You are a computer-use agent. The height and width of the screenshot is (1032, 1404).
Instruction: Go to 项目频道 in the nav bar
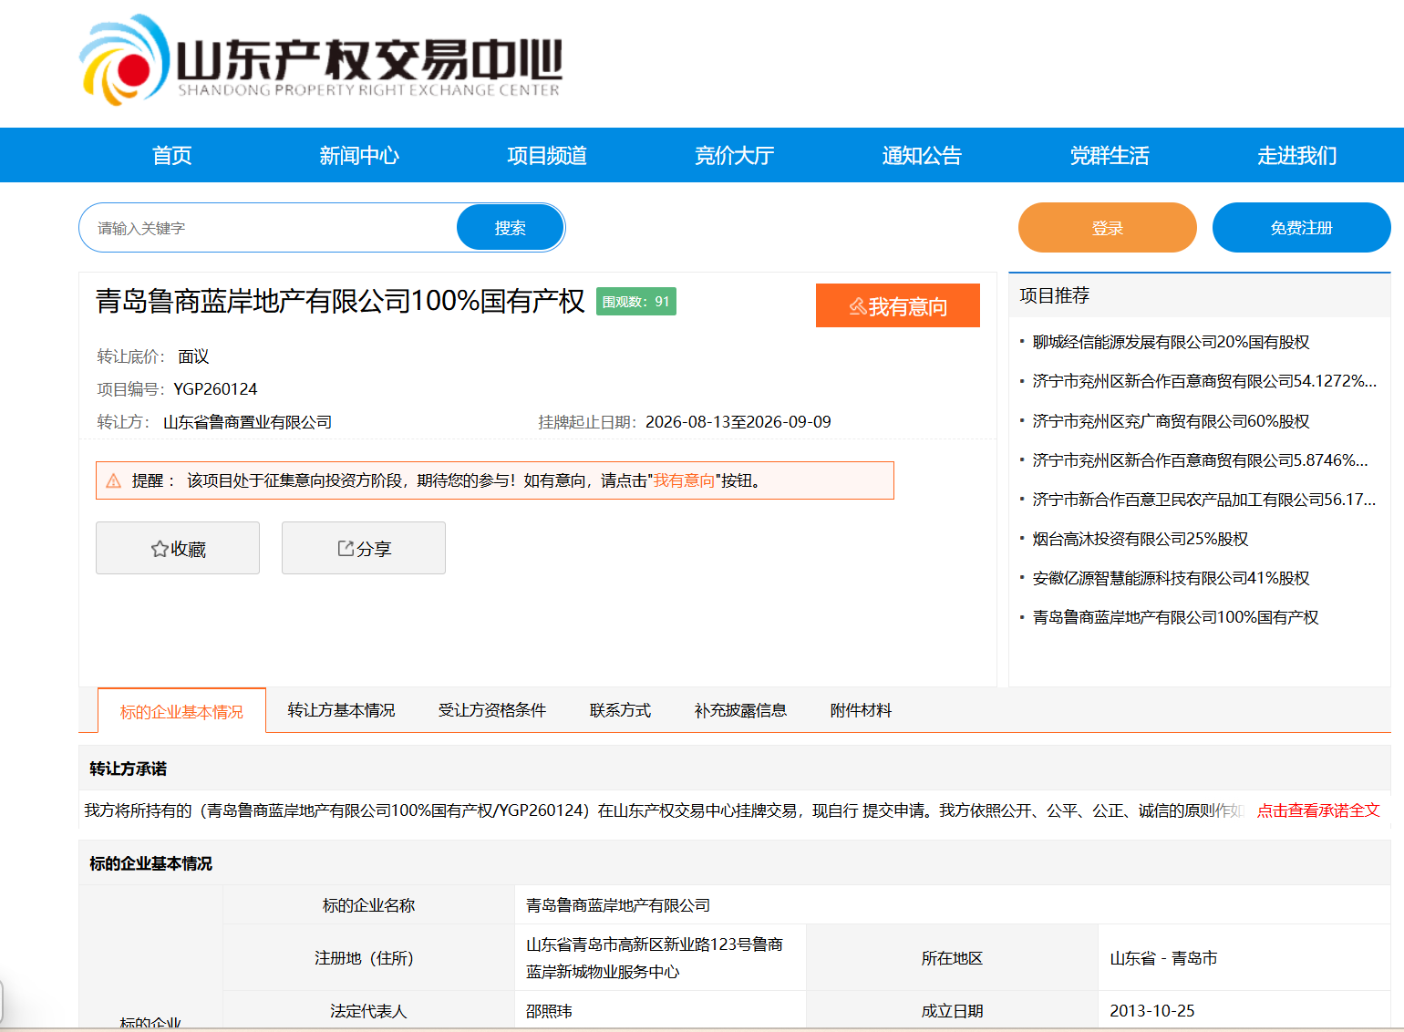547,156
